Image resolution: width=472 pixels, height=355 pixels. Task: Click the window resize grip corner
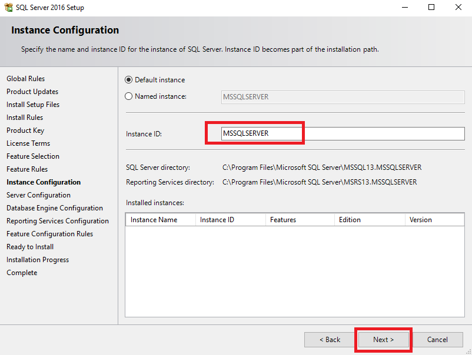[x=468, y=351]
